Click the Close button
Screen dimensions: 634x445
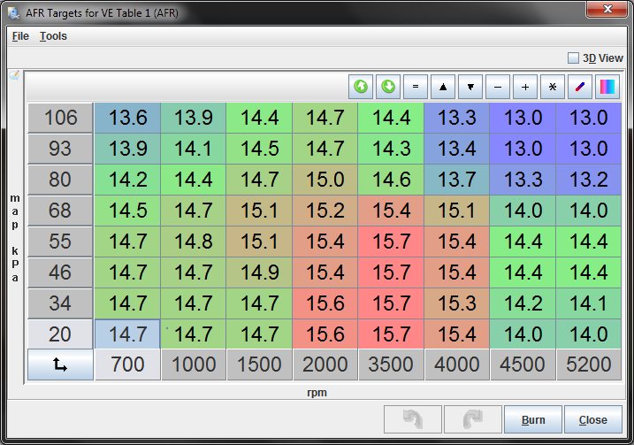(592, 419)
